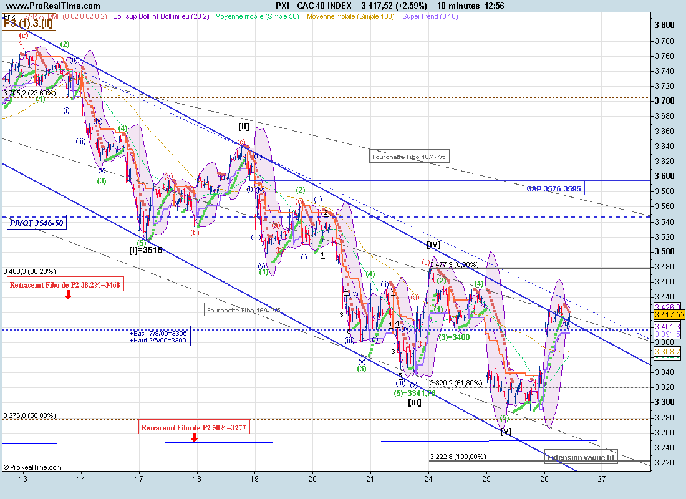The height and width of the screenshot is (499, 686).
Task: Click the GAP 3576-3595 annotation box
Action: (554, 188)
